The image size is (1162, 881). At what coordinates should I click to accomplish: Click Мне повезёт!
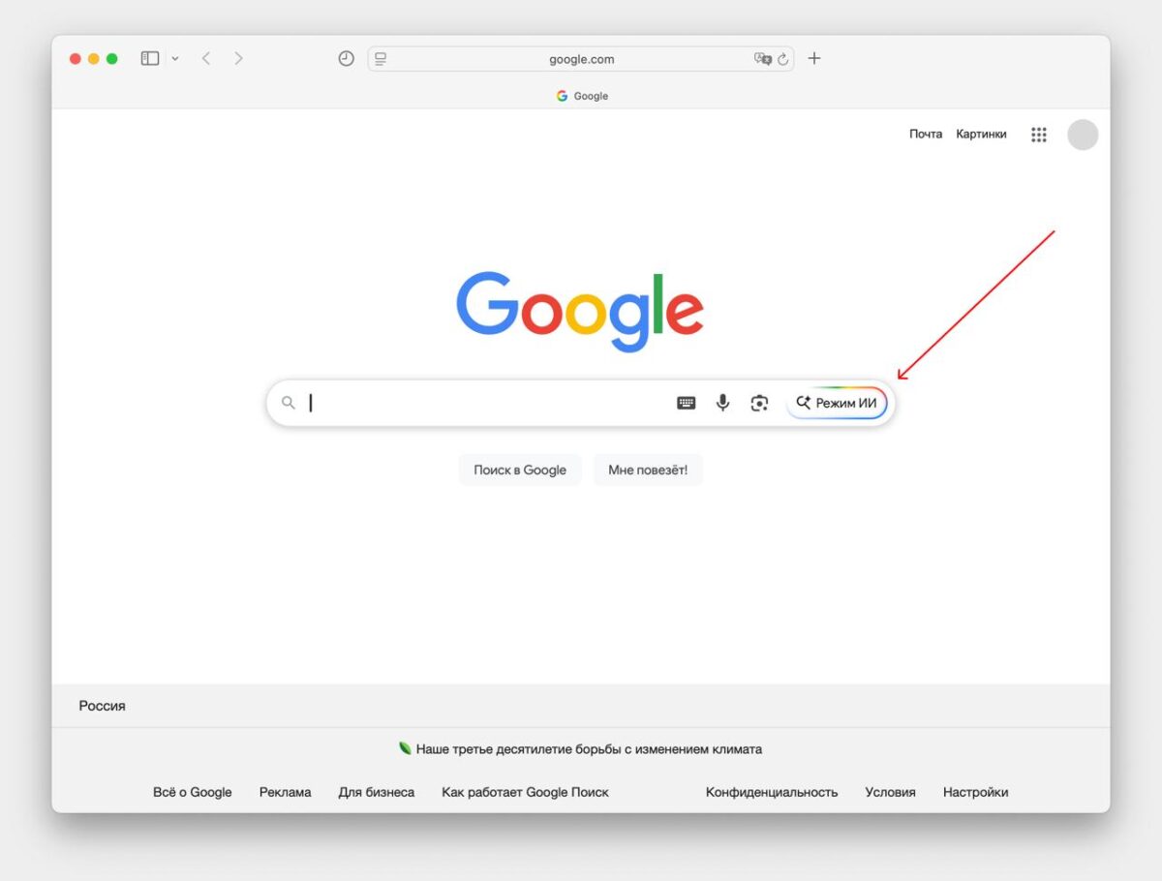[648, 470]
